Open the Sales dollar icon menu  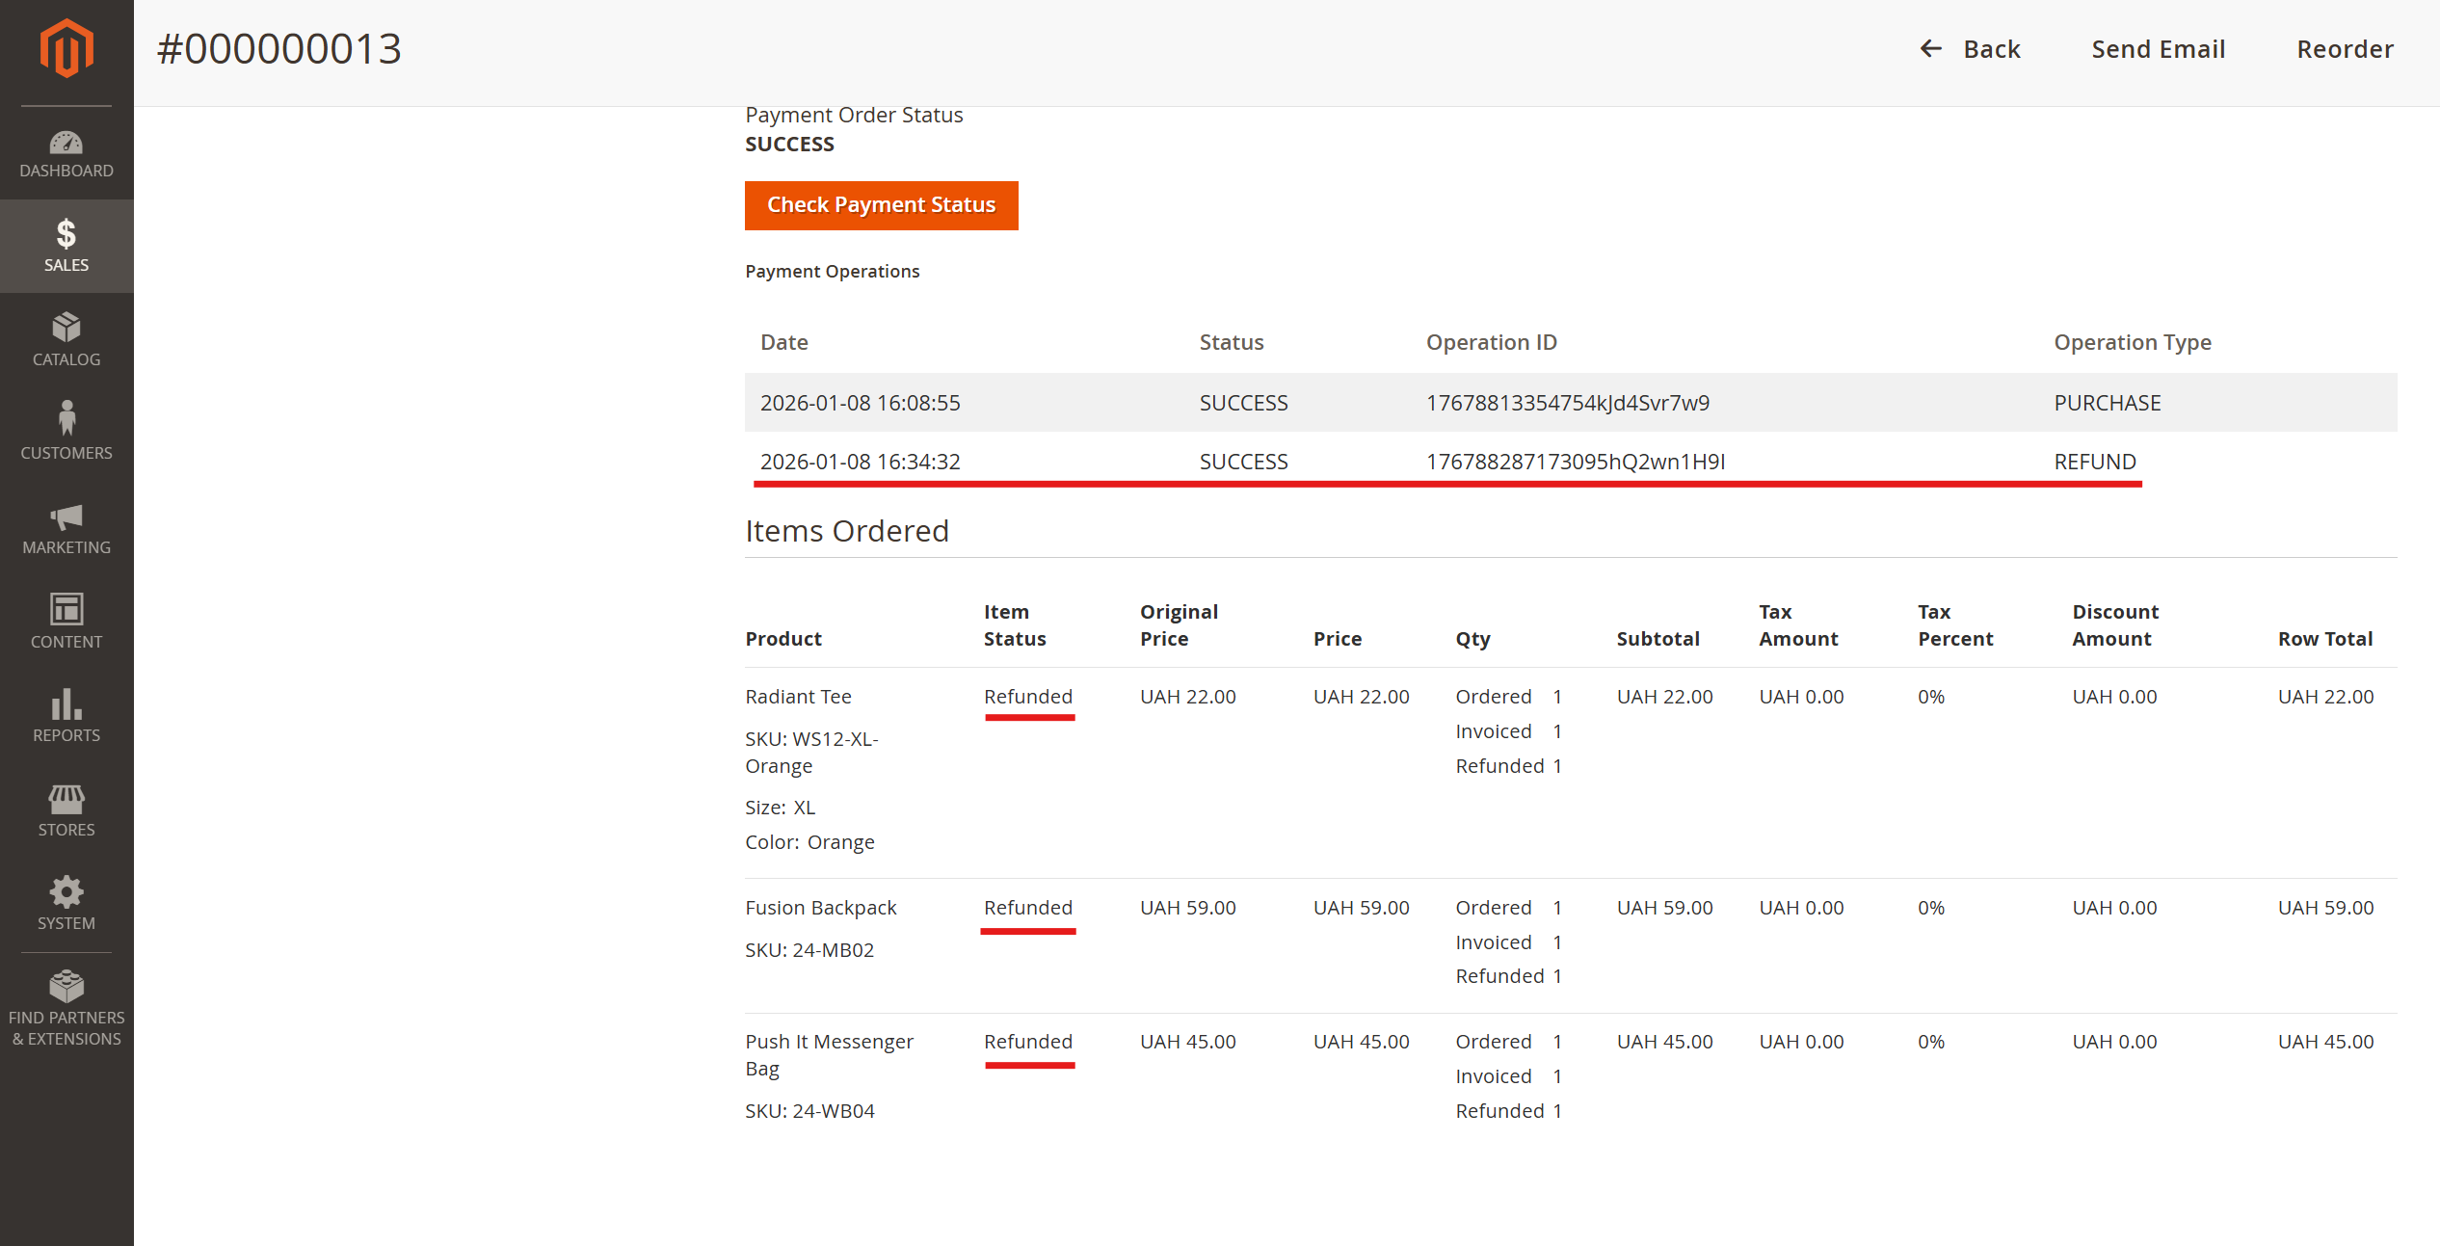click(x=66, y=234)
